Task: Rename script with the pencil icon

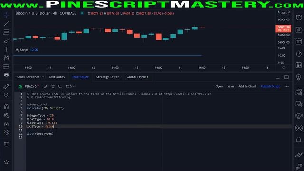Action: [x=46, y=86]
